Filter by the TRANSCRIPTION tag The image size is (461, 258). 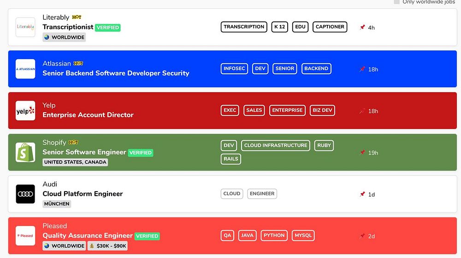point(244,27)
